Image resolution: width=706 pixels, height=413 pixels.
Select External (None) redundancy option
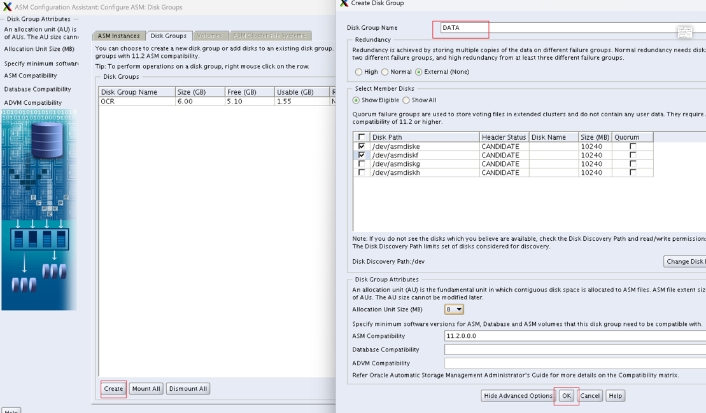tap(419, 72)
